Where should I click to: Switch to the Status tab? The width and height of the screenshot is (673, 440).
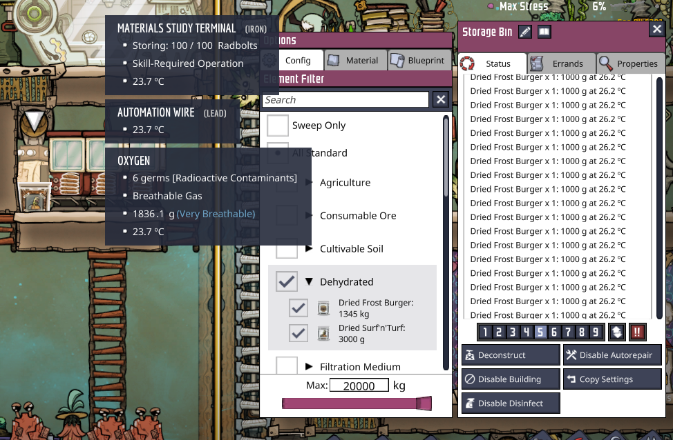492,63
